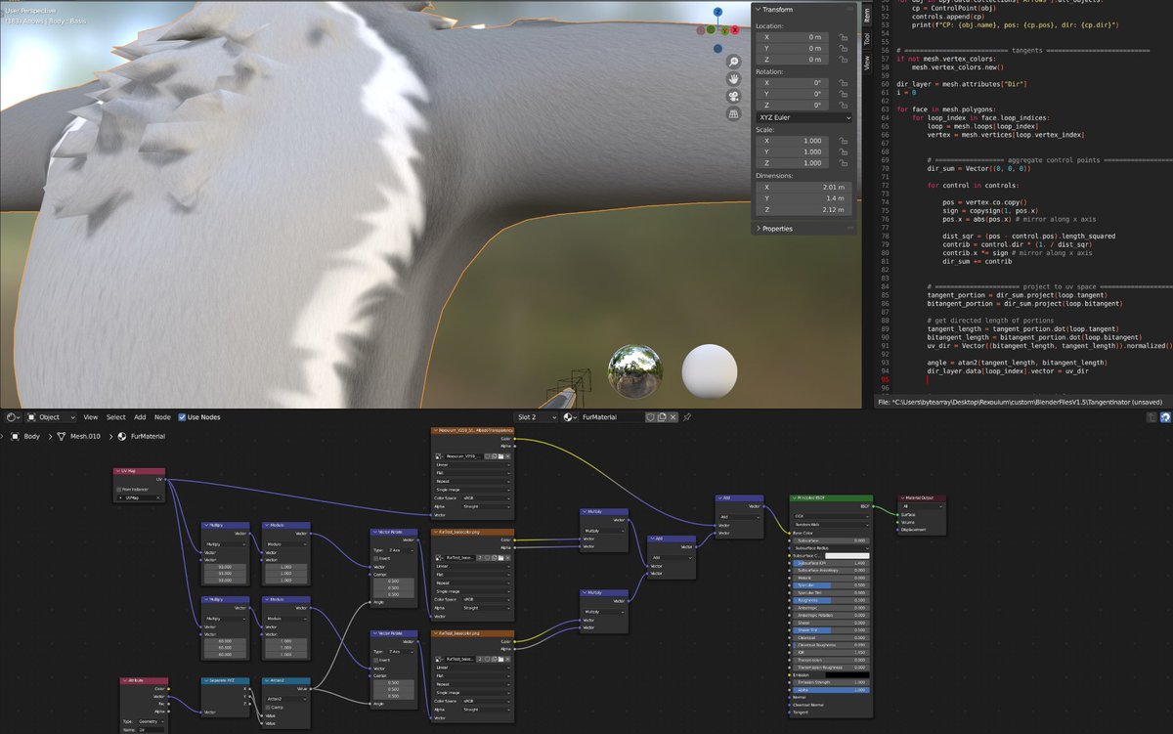Open the View menu in node editor
The image size is (1173, 734).
pyautogui.click(x=90, y=416)
